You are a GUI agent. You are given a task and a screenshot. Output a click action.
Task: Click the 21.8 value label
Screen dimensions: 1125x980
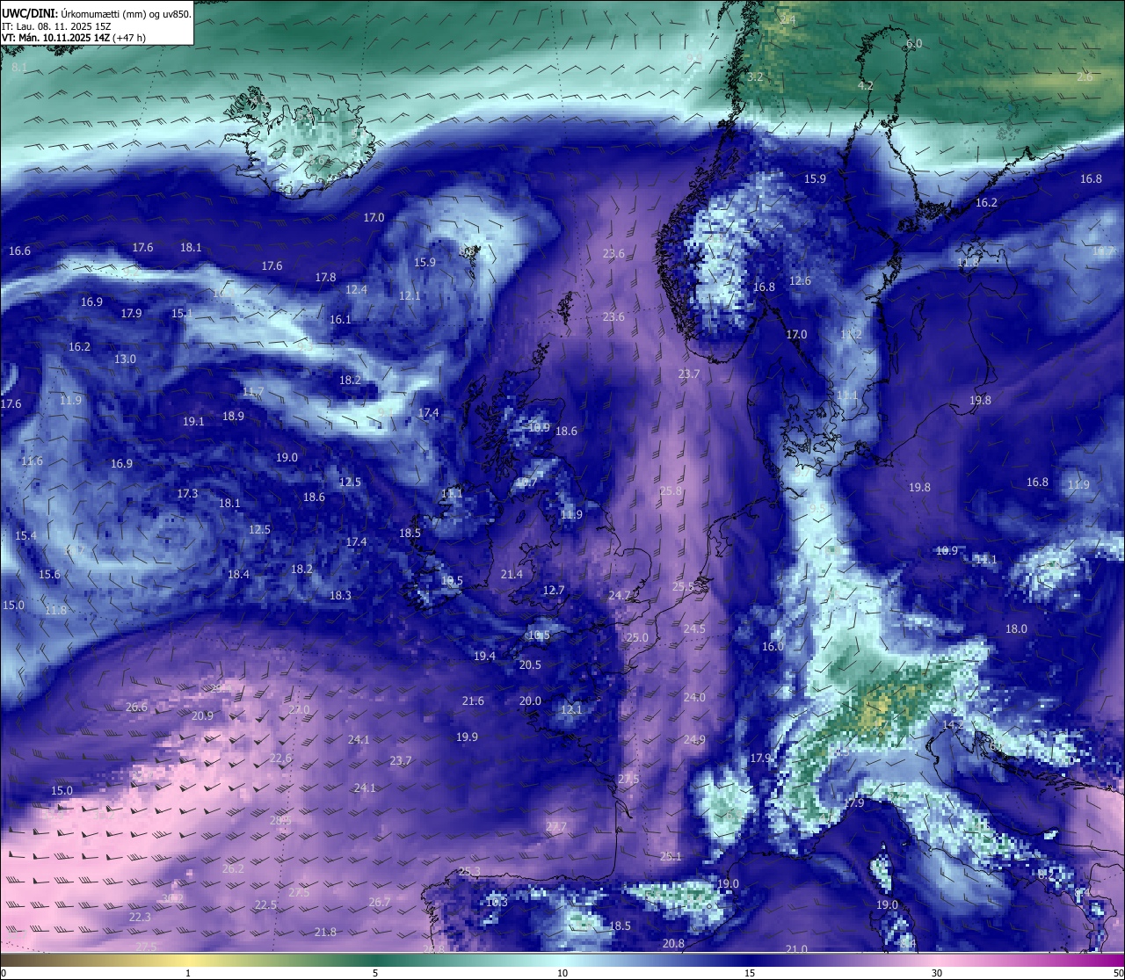click(x=325, y=932)
